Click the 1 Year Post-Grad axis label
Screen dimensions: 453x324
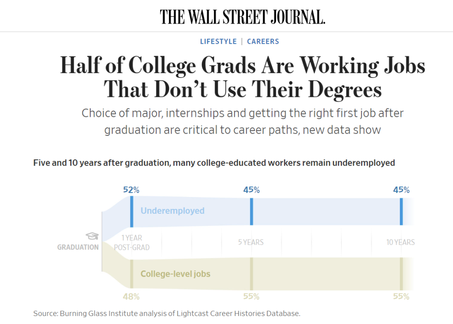[132, 243]
